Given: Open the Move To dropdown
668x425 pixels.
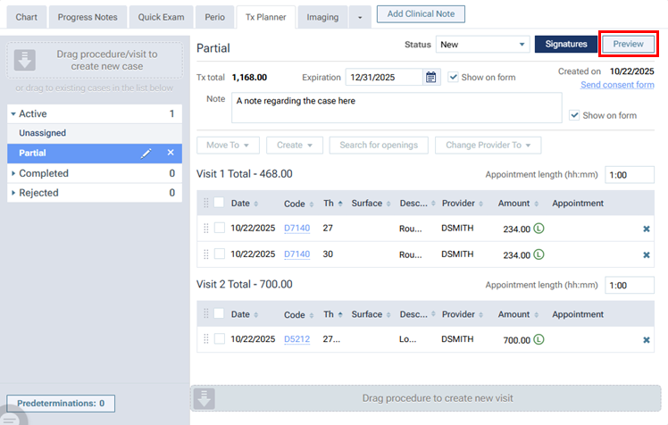Looking at the screenshot, I should coord(228,145).
